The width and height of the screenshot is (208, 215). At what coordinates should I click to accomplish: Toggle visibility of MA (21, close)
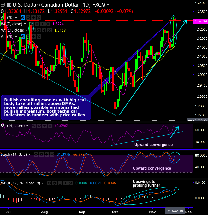tap(33, 30)
